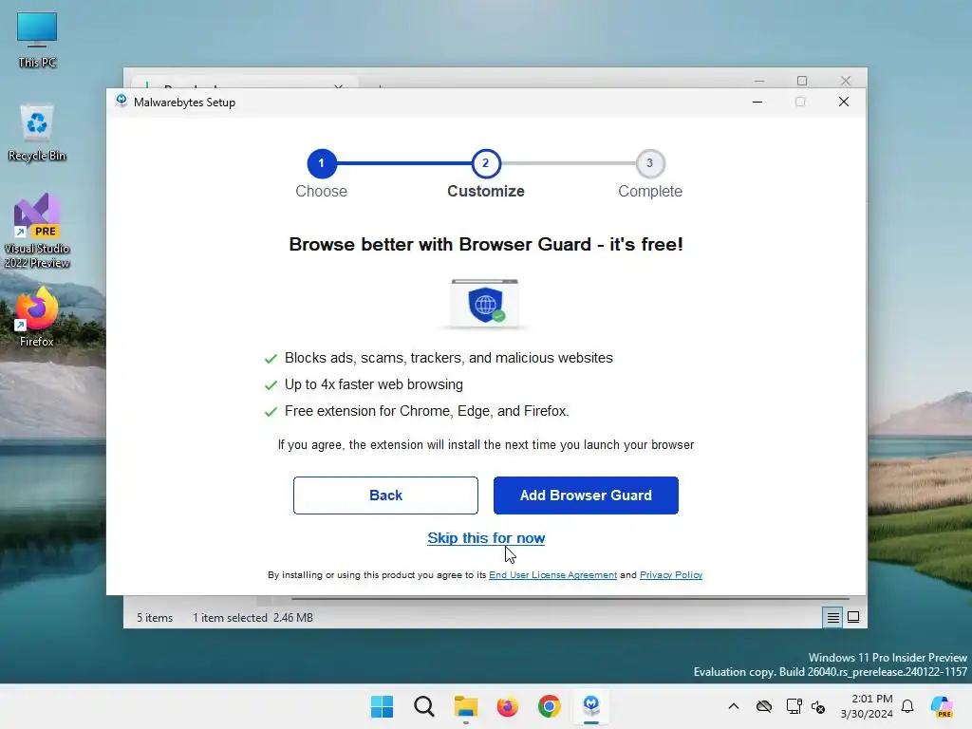Open the notifications bell icon
Viewport: 972px width, 729px height.
click(907, 706)
